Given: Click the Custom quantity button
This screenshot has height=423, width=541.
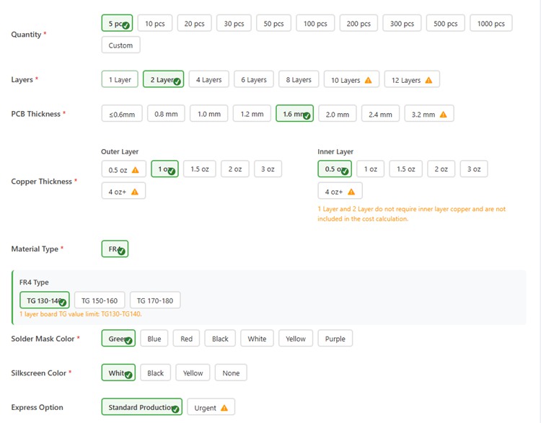Looking at the screenshot, I should click(120, 45).
